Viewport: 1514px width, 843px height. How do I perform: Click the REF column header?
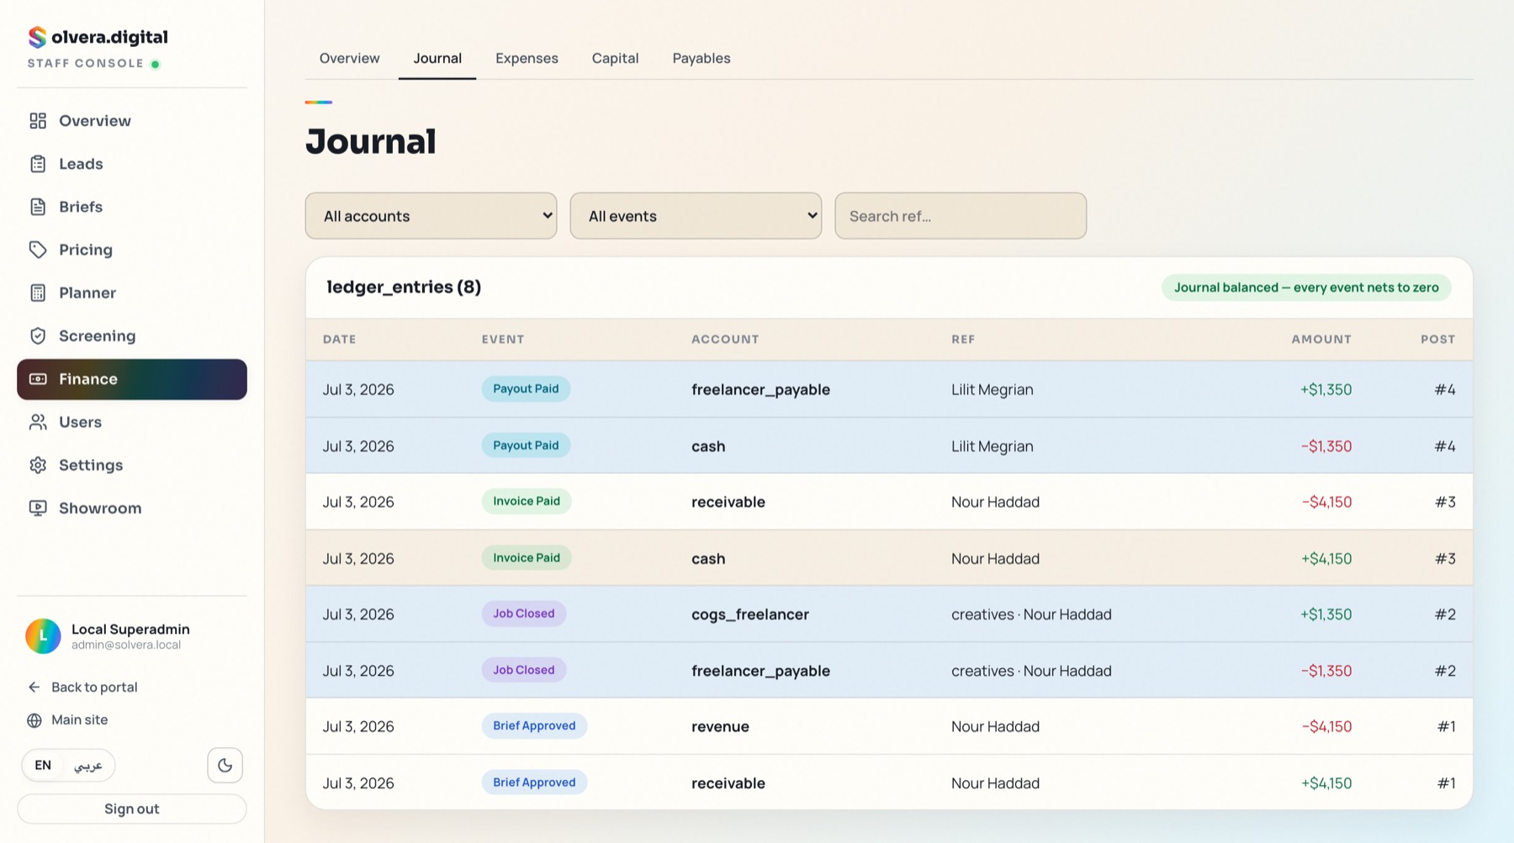click(x=963, y=340)
